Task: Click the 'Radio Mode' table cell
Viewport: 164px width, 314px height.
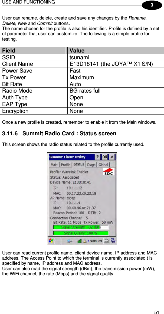Action: tap(34, 91)
